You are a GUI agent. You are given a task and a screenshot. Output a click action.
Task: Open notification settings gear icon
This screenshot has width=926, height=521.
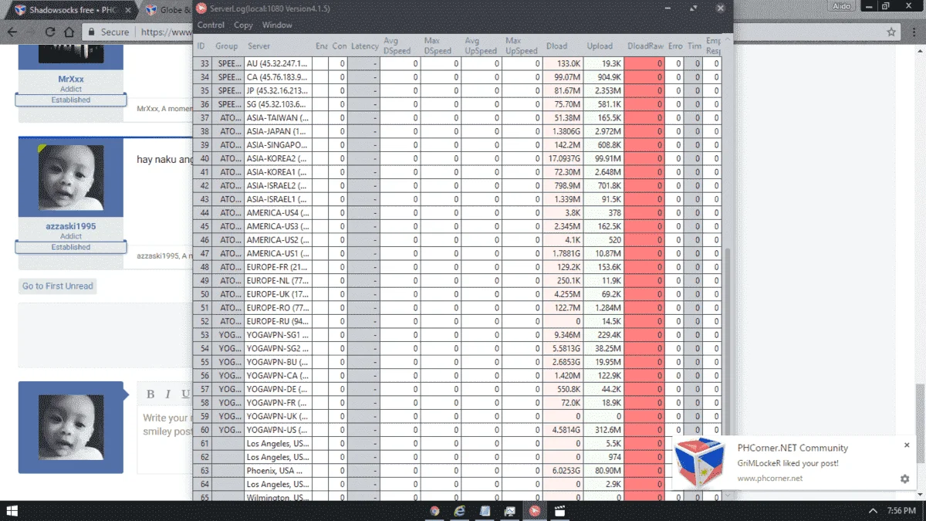(904, 479)
